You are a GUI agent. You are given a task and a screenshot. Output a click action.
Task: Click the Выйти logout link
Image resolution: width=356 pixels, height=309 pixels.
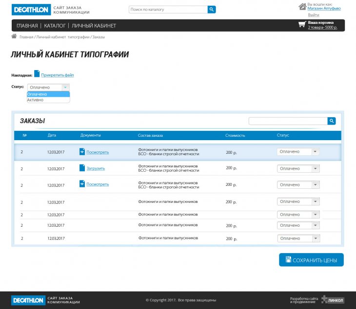pos(313,15)
